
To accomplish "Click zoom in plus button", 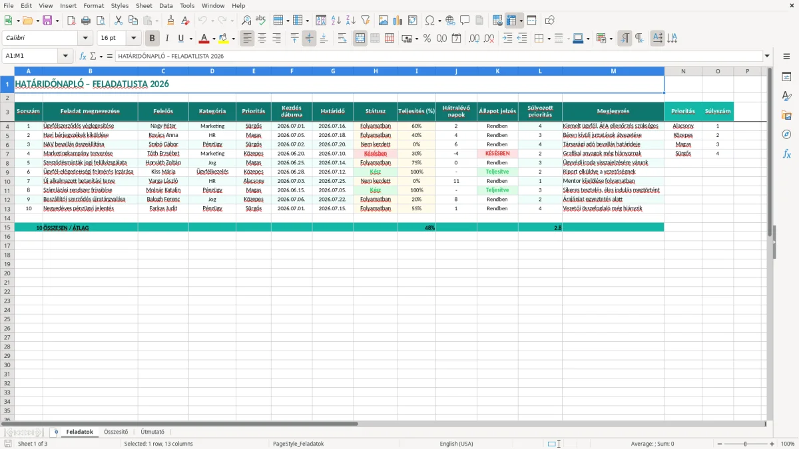I will (772, 444).
